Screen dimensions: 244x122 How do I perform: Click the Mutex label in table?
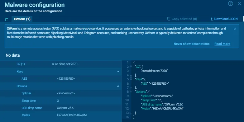26,115
